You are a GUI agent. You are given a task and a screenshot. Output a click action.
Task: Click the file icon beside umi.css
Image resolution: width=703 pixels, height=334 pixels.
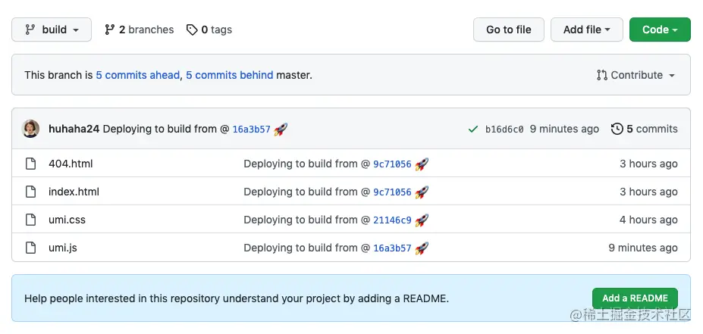point(31,220)
